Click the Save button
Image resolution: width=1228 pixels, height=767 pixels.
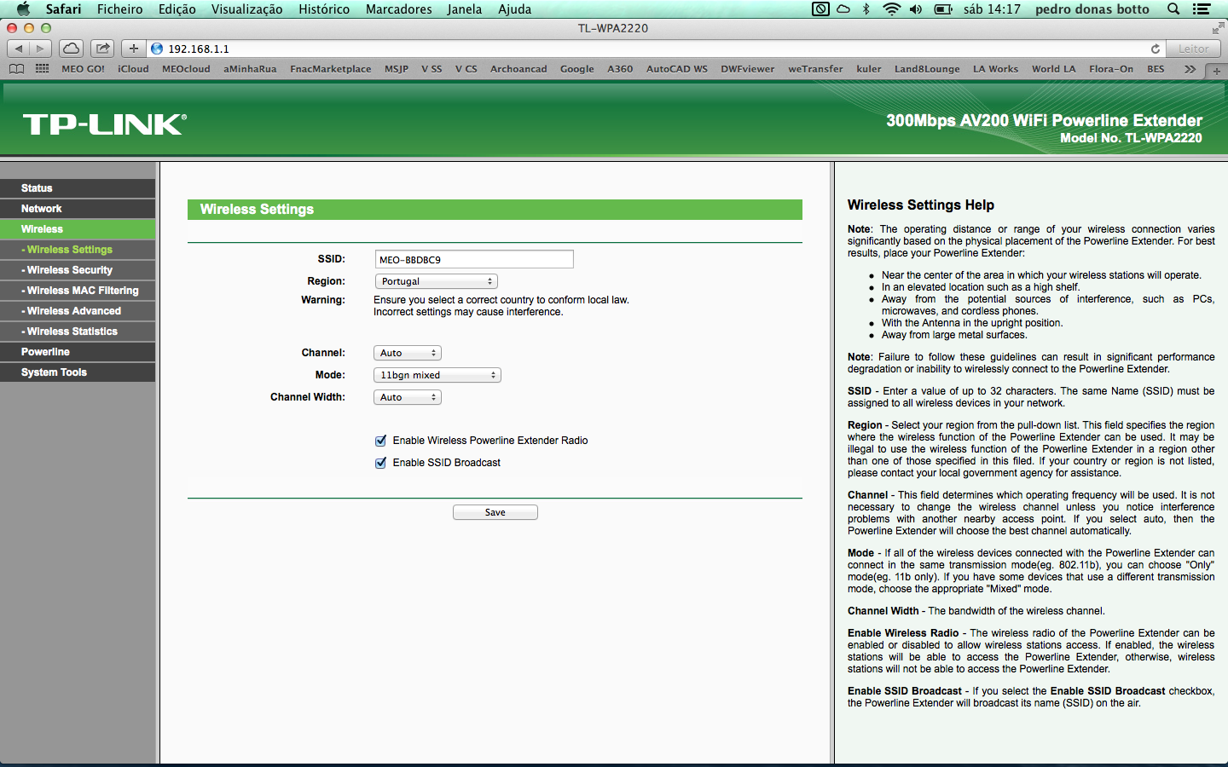pyautogui.click(x=495, y=512)
